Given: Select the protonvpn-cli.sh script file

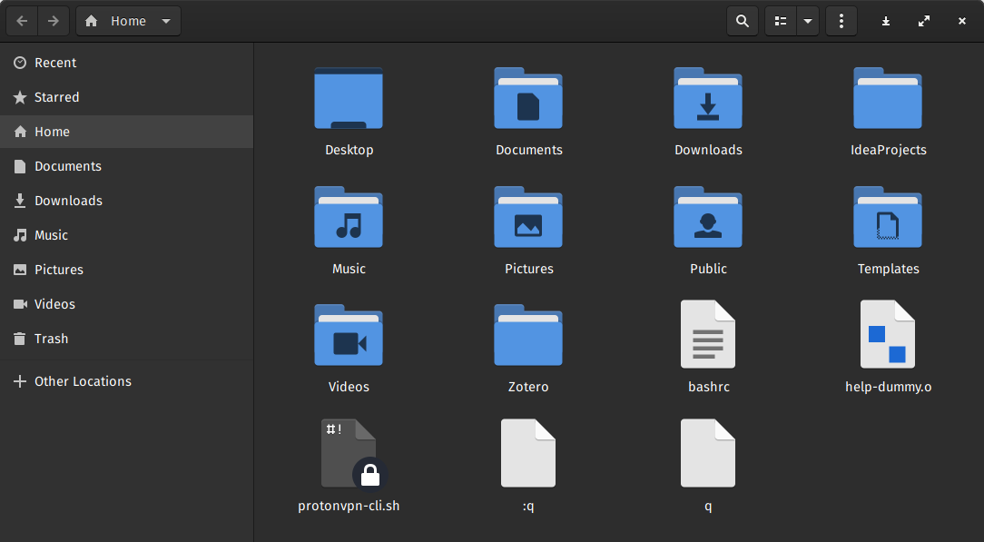Looking at the screenshot, I should point(349,454).
